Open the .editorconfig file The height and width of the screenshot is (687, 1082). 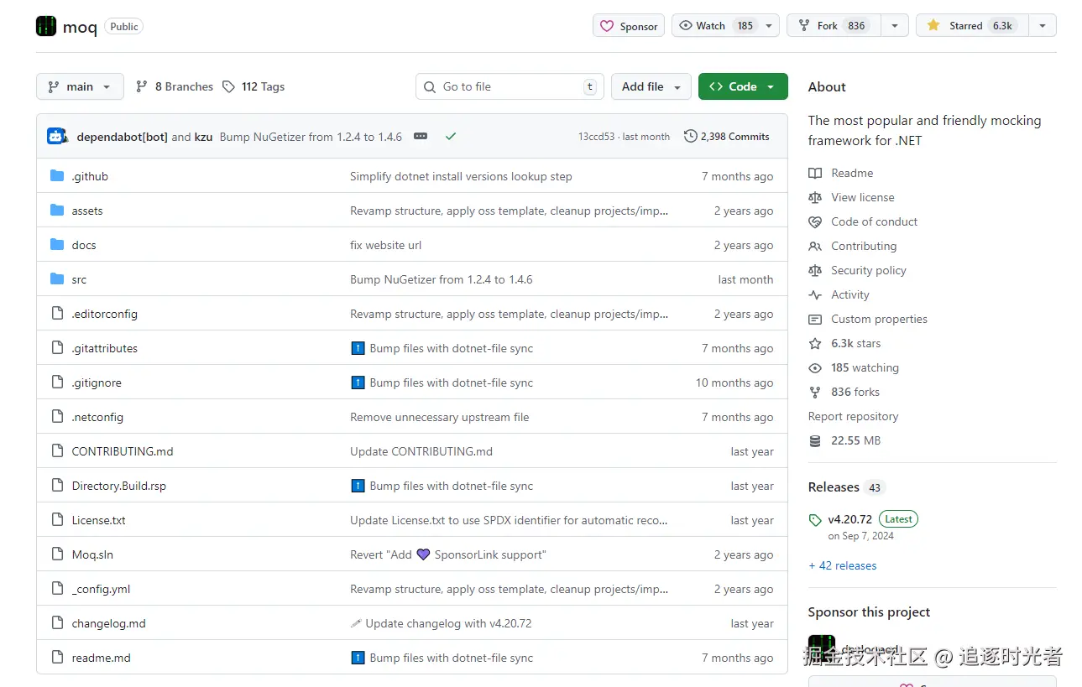pyautogui.click(x=105, y=314)
